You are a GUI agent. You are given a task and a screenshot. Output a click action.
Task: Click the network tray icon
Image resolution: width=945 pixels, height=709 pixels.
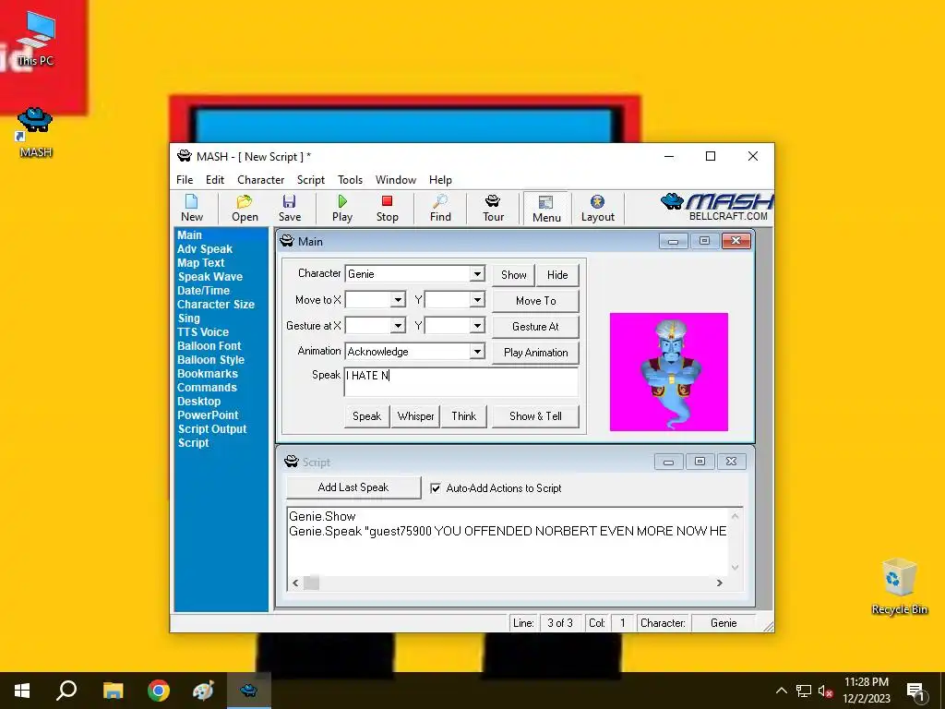coord(804,691)
